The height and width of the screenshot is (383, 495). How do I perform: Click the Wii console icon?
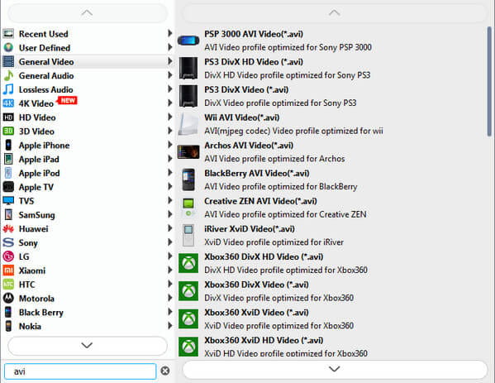tap(188, 124)
